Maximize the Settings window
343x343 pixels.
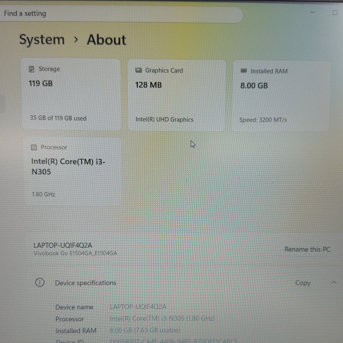(335, 13)
